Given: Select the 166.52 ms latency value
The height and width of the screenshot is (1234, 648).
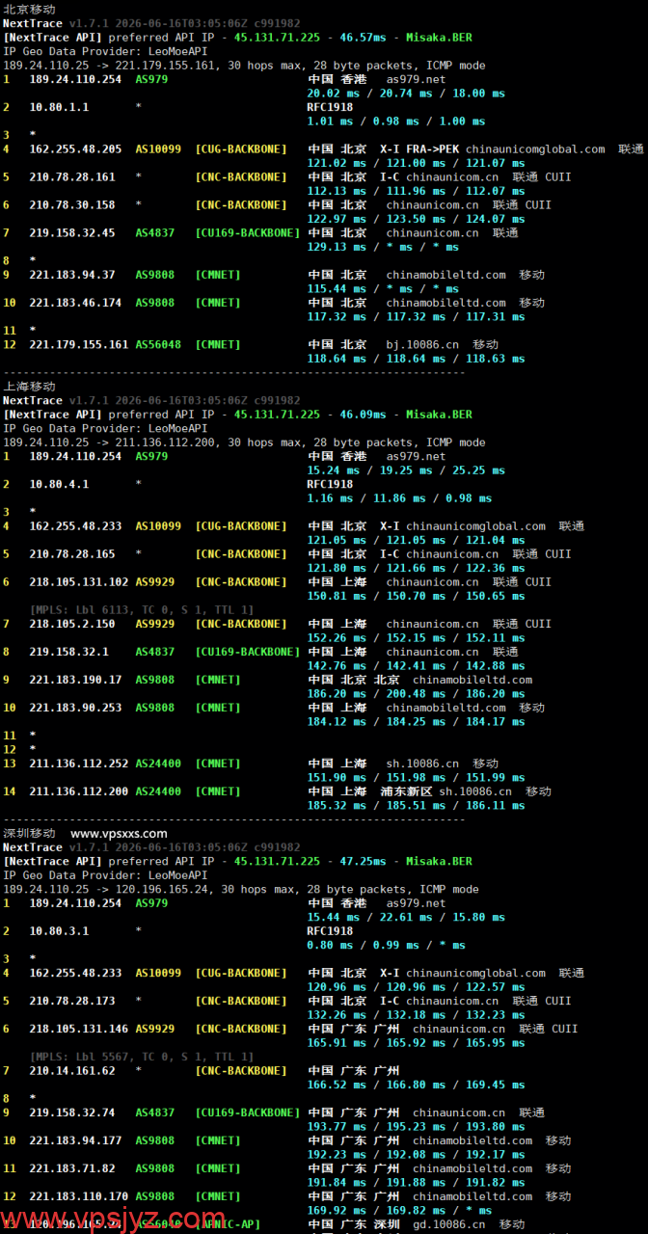Looking at the screenshot, I should pyautogui.click(x=337, y=1085).
